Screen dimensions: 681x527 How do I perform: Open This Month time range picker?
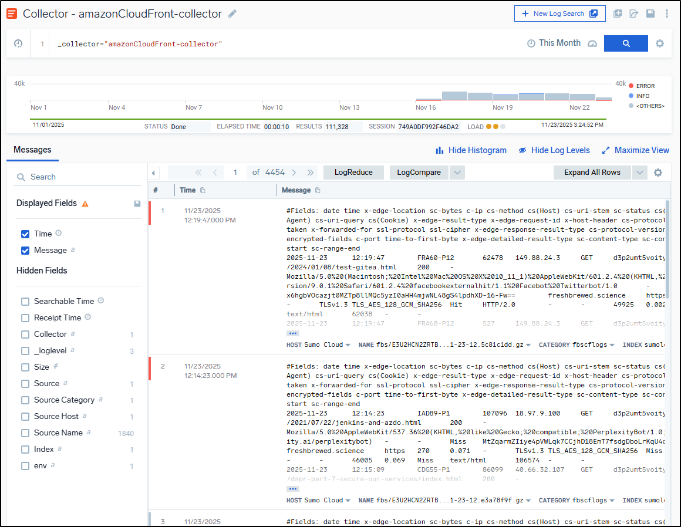point(554,43)
